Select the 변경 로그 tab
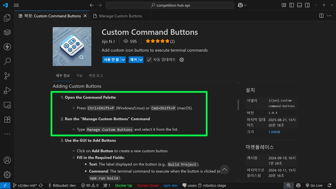Image resolution: width=336 pixels, height=189 pixels. [x=96, y=76]
